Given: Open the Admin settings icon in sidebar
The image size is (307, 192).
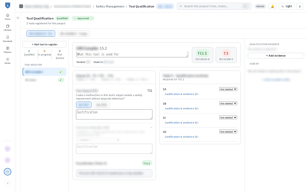Looking at the screenshot, I should tap(7, 61).
